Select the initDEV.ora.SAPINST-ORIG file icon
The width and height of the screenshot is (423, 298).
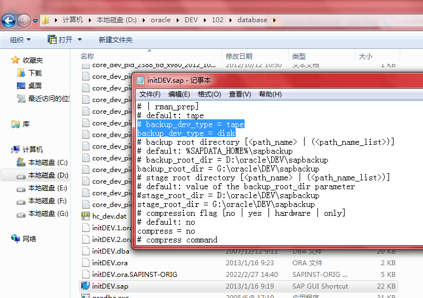[86, 274]
